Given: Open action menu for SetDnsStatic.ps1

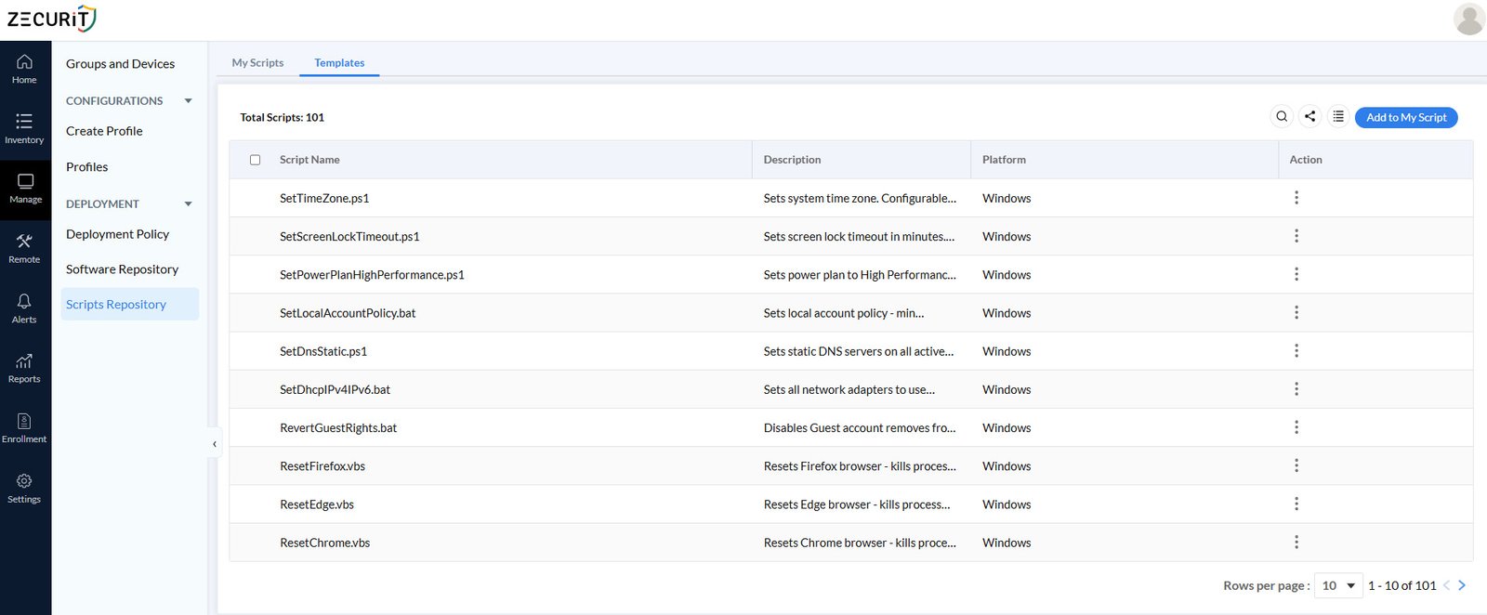Looking at the screenshot, I should coord(1296,351).
